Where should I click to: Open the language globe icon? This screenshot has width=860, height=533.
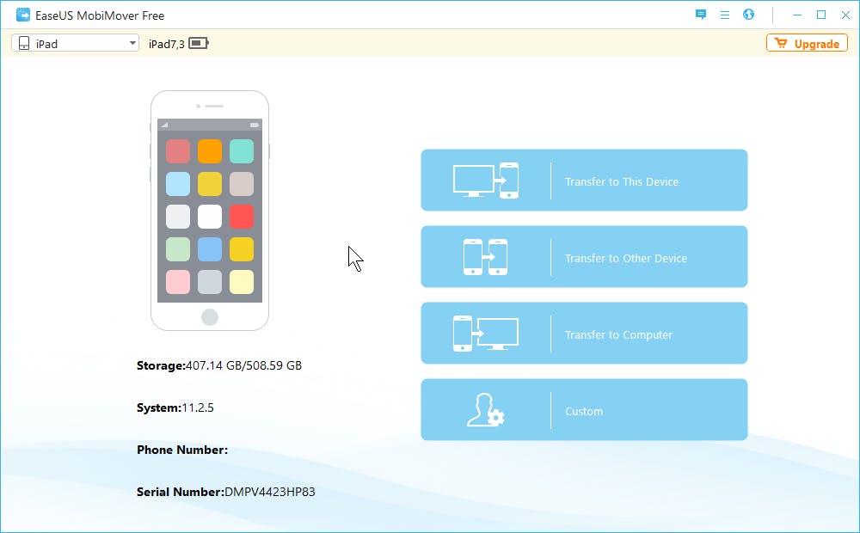[748, 15]
